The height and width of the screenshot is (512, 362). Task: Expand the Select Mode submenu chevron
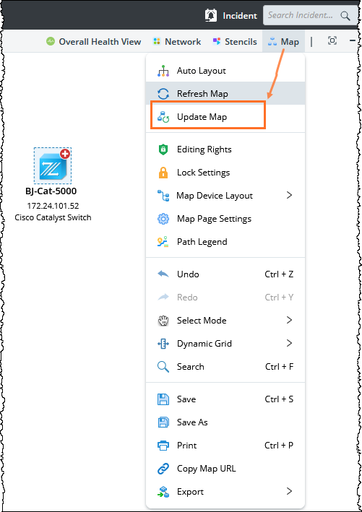click(x=289, y=320)
